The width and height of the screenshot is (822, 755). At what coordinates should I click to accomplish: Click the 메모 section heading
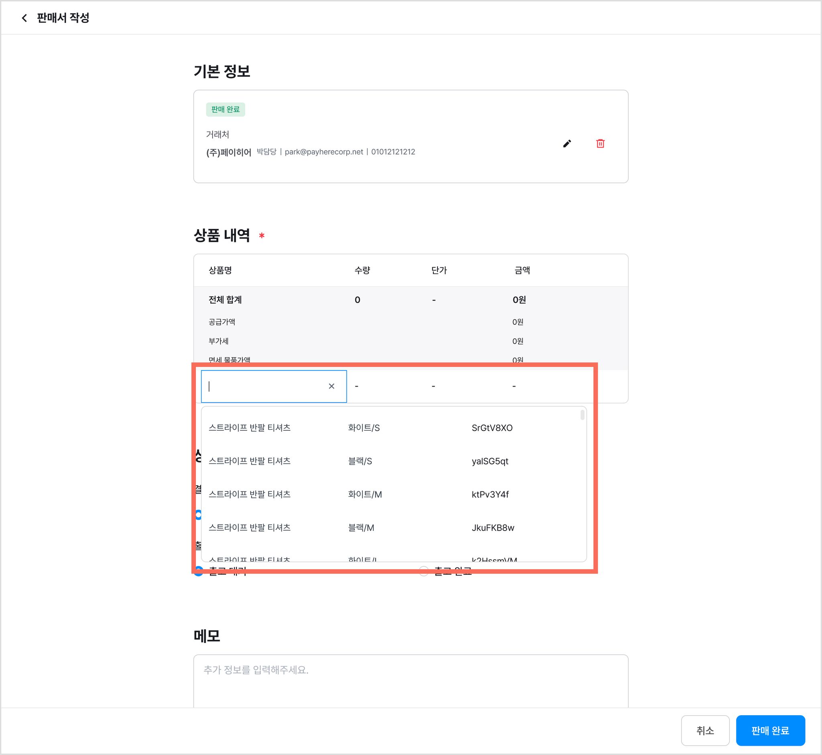(x=207, y=636)
